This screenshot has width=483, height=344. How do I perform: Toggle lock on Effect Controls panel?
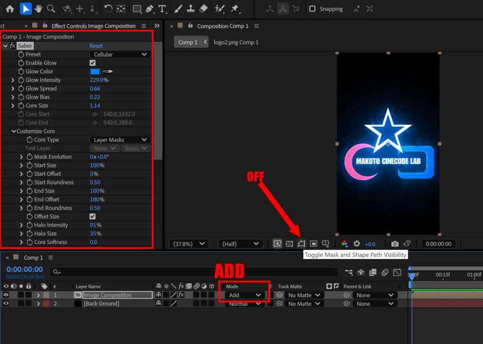click(45, 25)
